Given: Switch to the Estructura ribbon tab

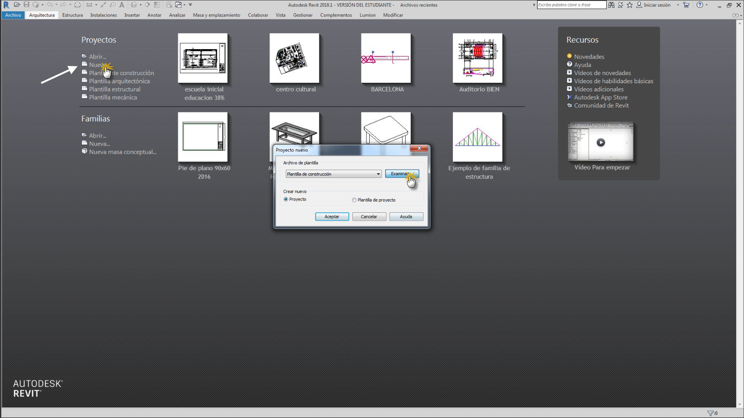Looking at the screenshot, I should 72,15.
